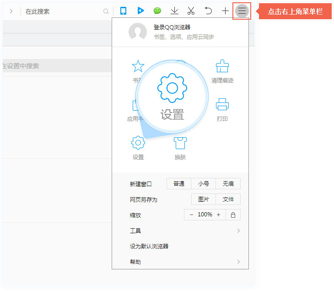Open the downloads arrow icon
This screenshot has height=295, width=334.
174,11
